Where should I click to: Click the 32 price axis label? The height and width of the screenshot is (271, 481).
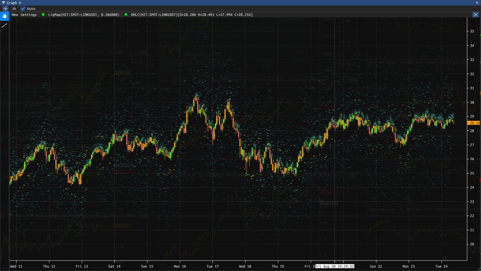(x=472, y=74)
